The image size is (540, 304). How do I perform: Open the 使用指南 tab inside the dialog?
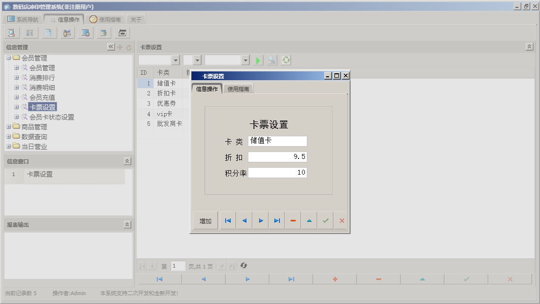(x=239, y=89)
